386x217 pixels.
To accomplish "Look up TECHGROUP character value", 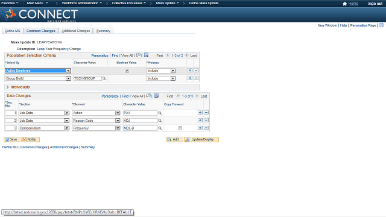I will 104,78.
